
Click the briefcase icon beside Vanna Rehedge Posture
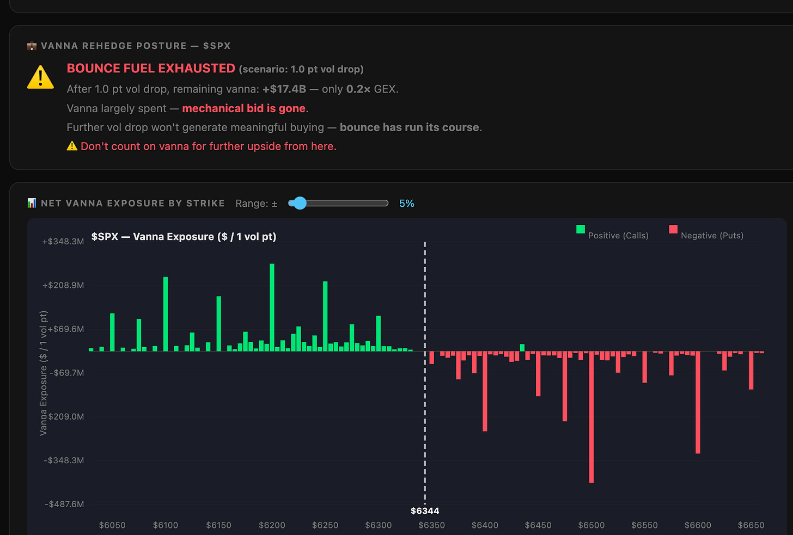point(32,46)
